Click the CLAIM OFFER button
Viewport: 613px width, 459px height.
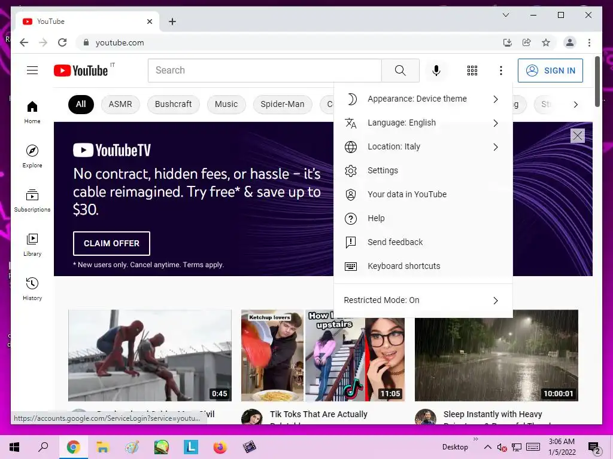(111, 243)
